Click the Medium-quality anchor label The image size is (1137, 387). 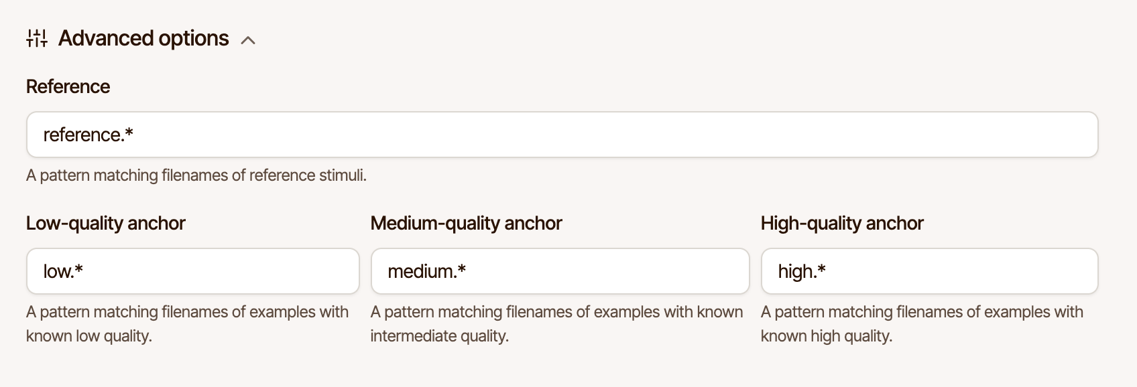click(x=467, y=223)
